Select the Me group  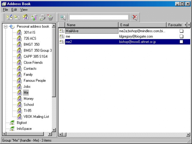click(x=26, y=93)
